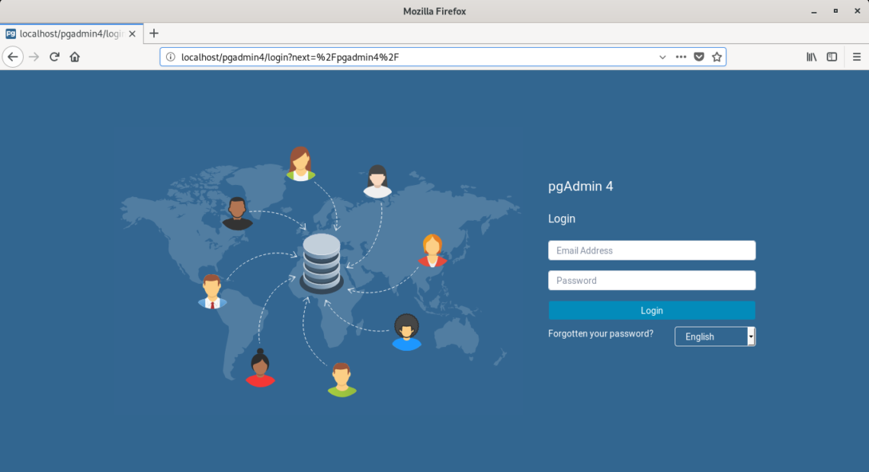
Task: Click the forward navigation arrow
Action: click(x=34, y=57)
